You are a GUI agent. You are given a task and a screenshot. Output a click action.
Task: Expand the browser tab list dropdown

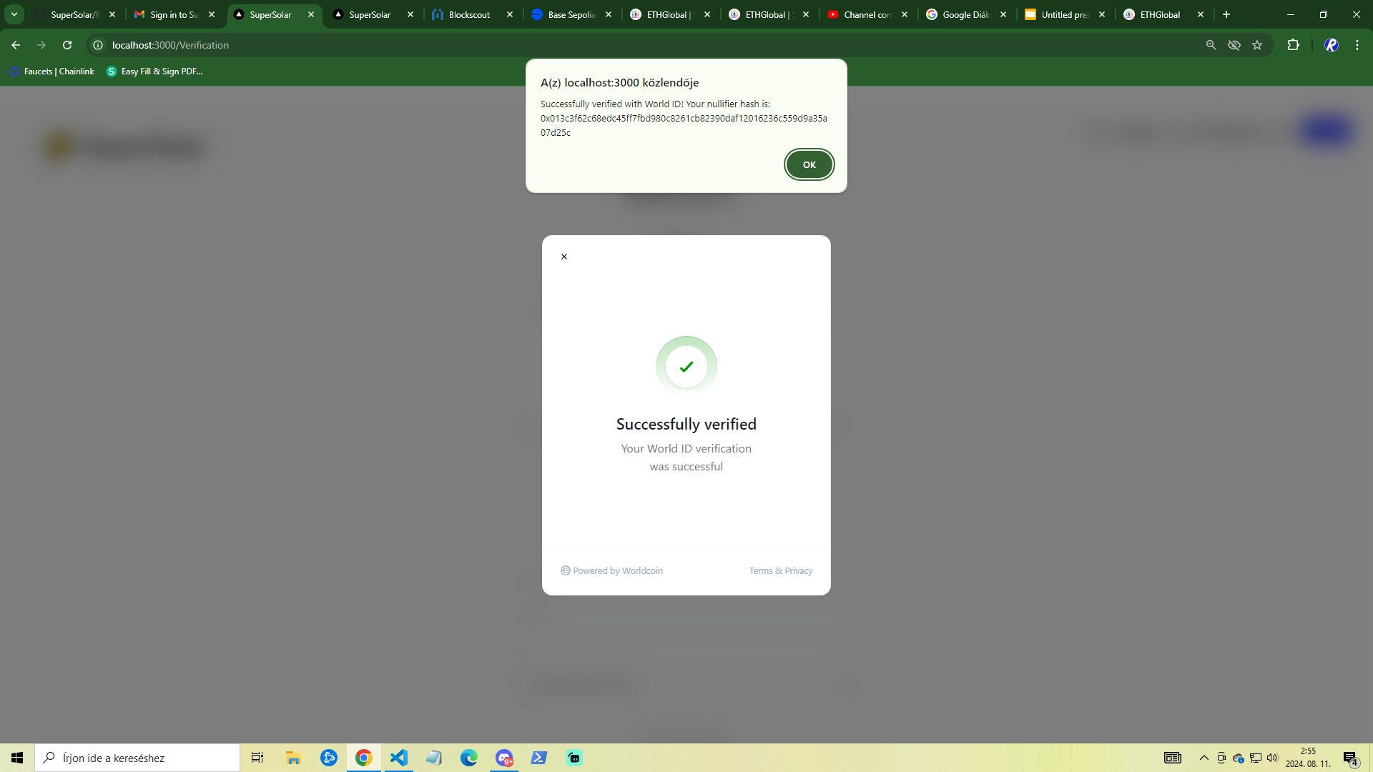click(14, 14)
